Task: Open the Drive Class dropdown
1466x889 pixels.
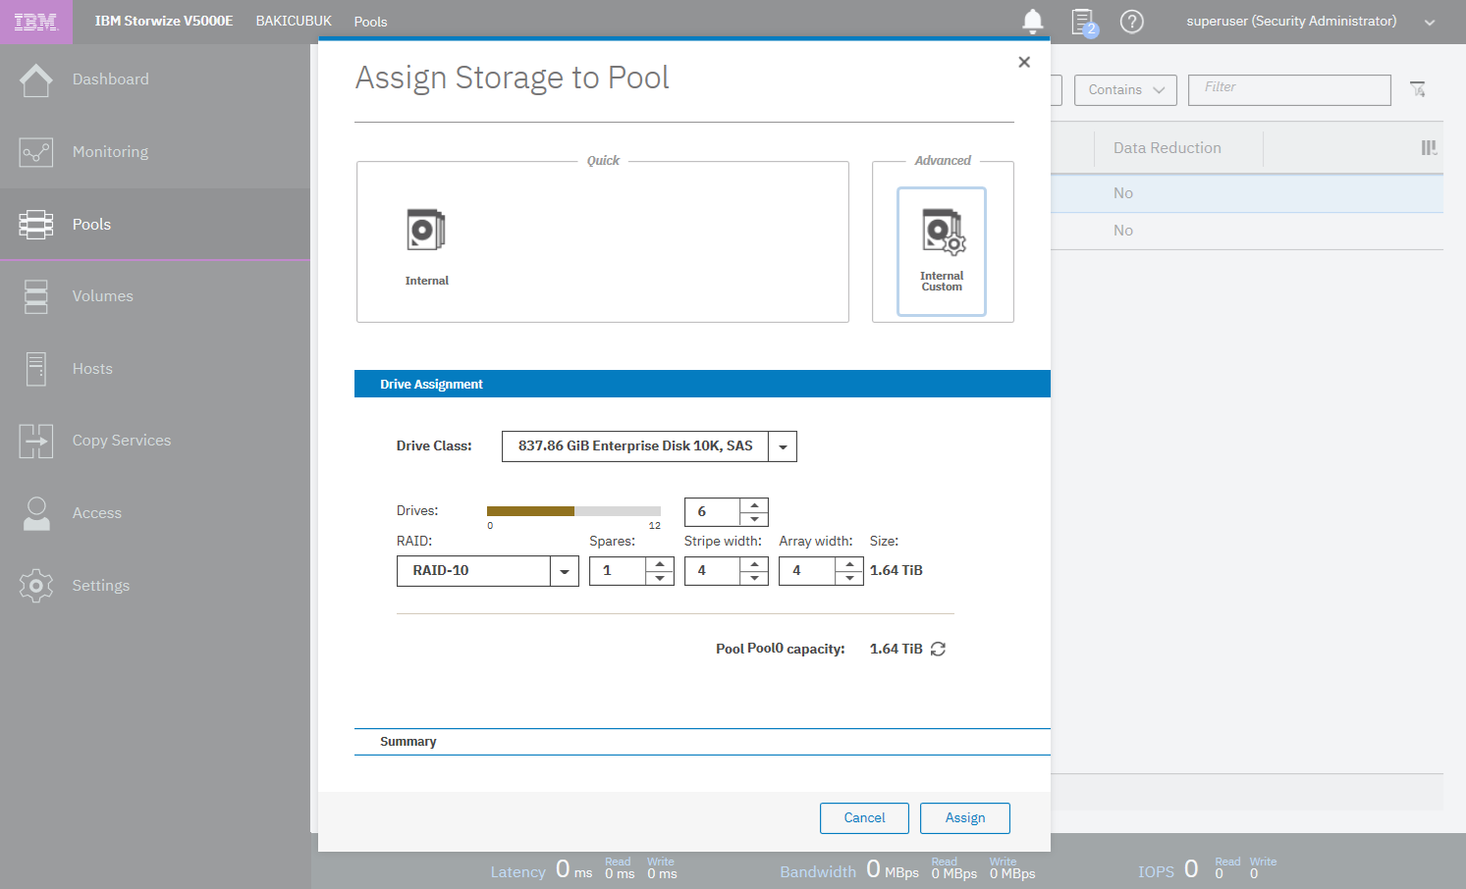Action: coord(783,446)
